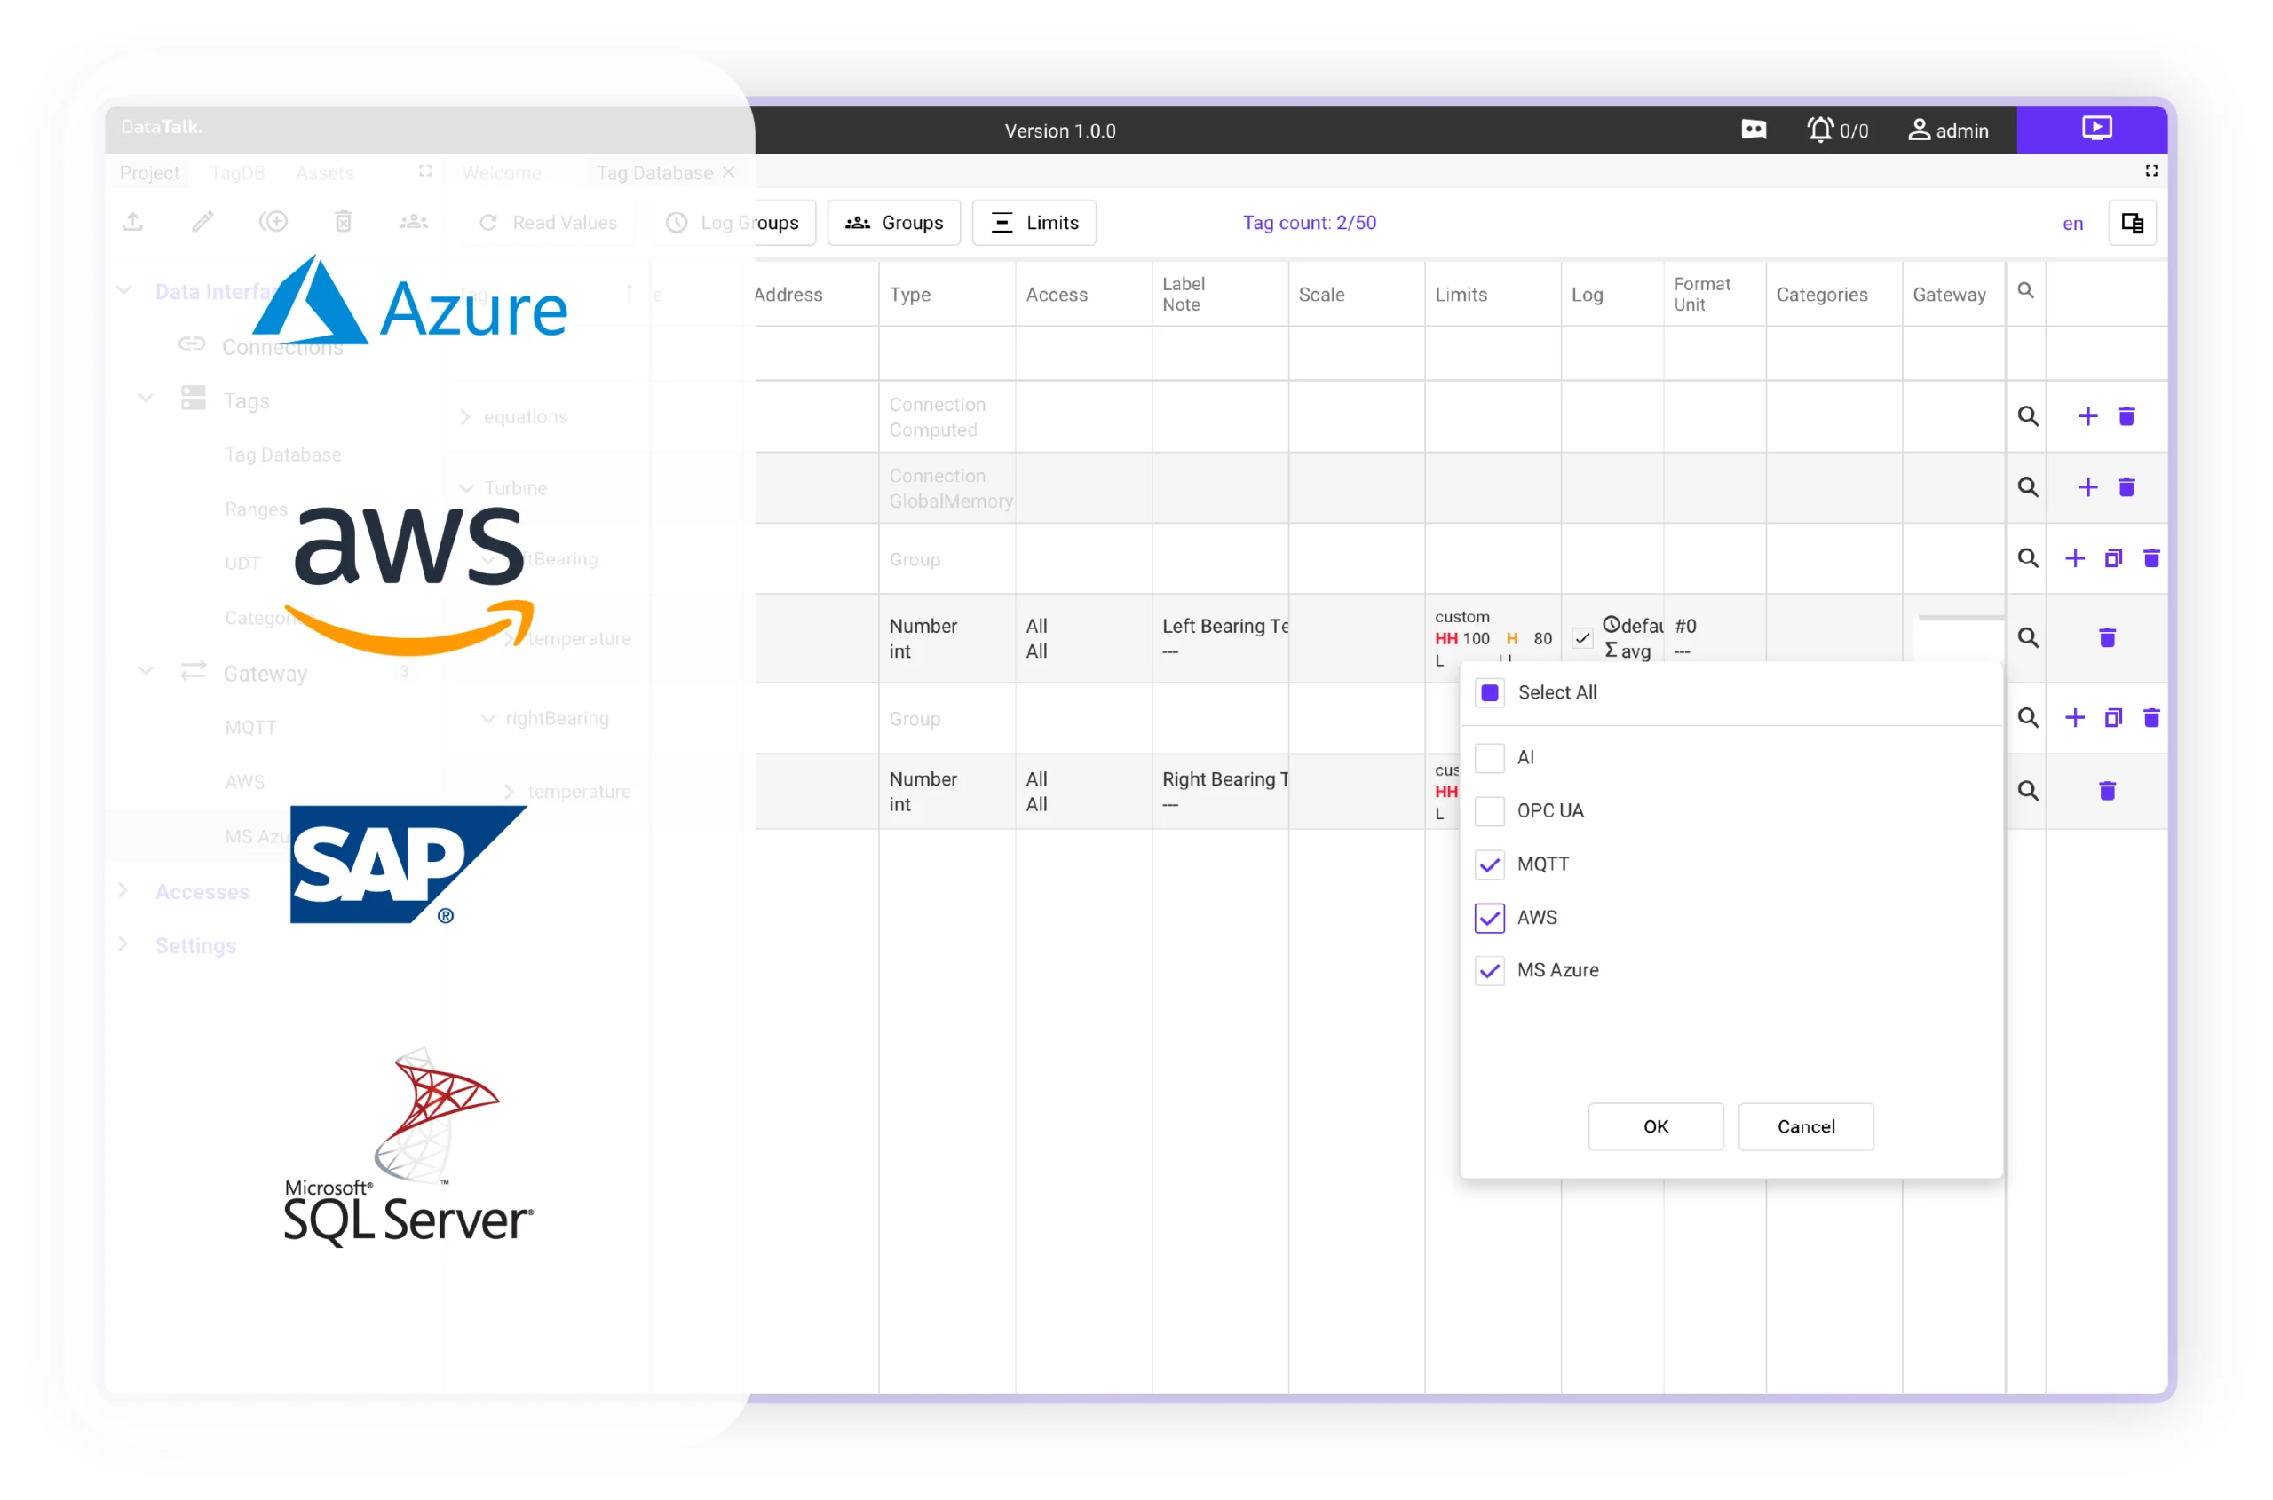2273x1500 pixels.
Task: Uncheck the MS Azure gateway checkbox
Action: tap(1489, 971)
